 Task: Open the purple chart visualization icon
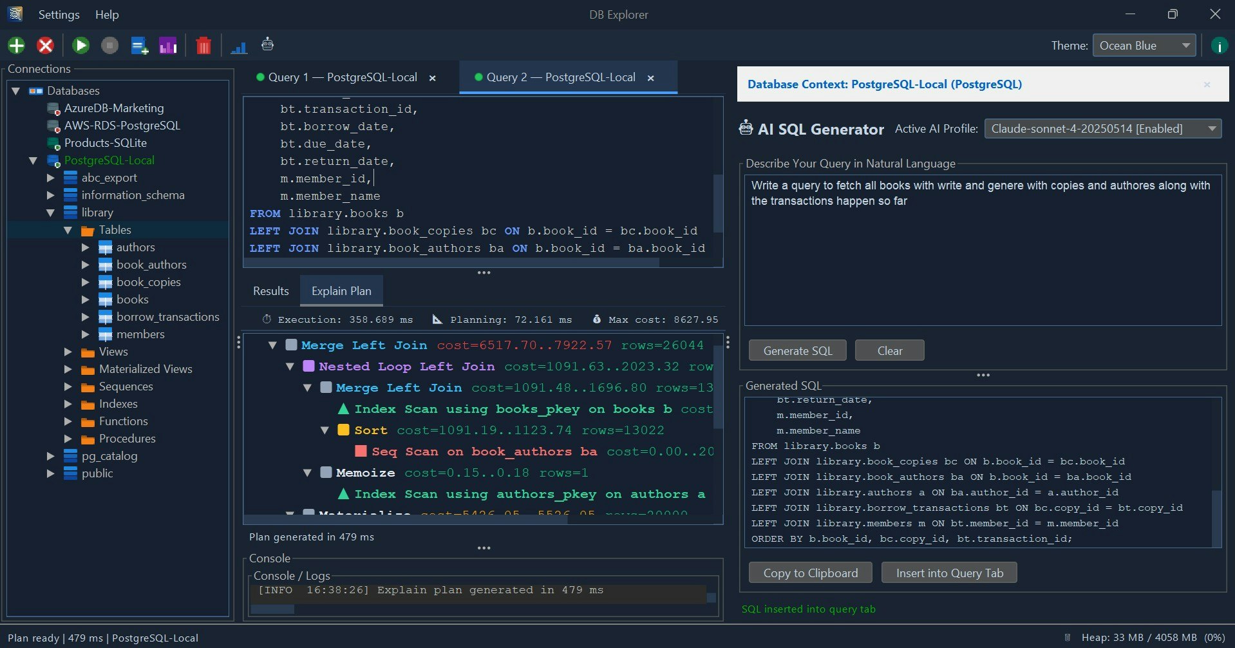[x=167, y=45]
